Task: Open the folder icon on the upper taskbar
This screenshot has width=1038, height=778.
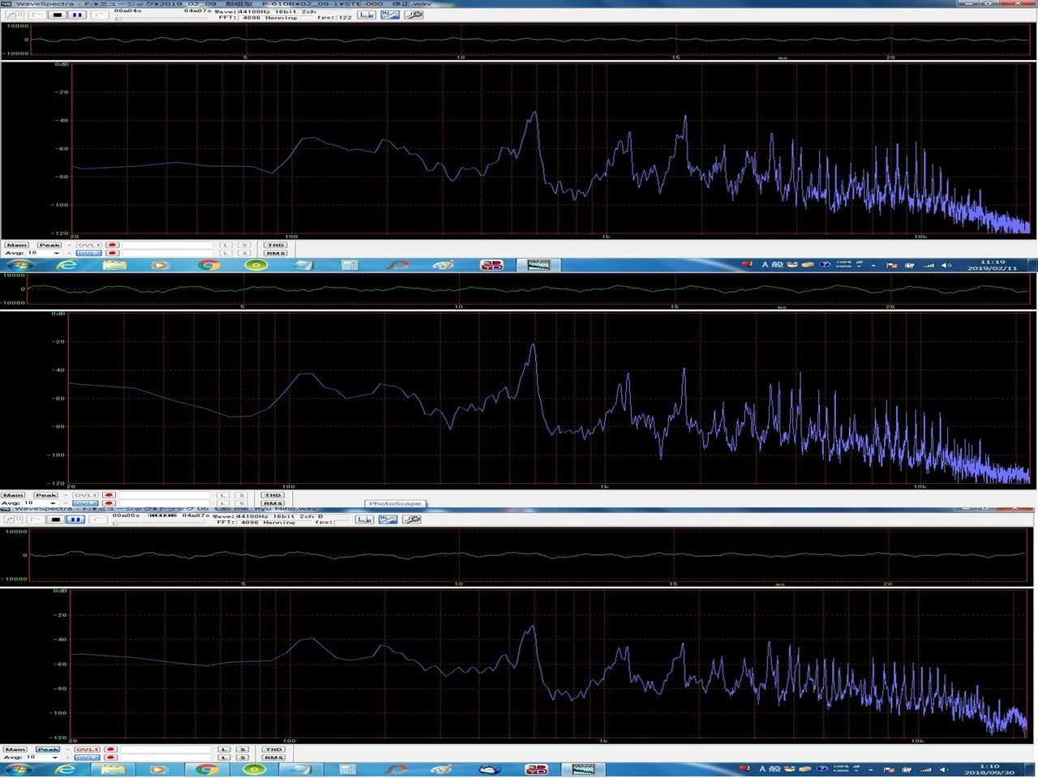Action: 114,265
